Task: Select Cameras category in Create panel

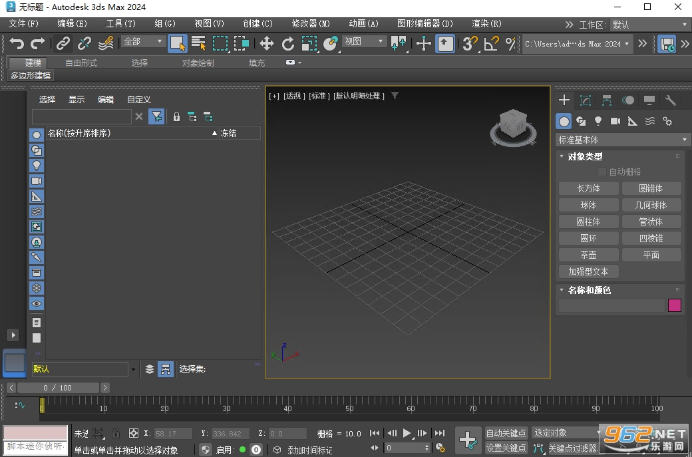Action: pyautogui.click(x=615, y=121)
